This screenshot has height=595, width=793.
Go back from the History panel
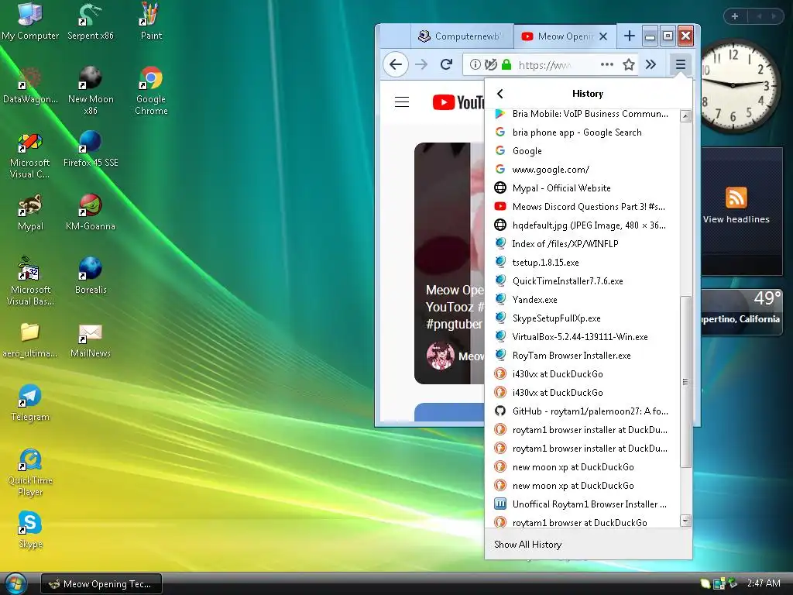click(x=500, y=94)
